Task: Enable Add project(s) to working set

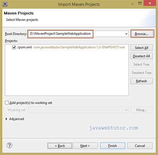Action: click(x=7, y=103)
